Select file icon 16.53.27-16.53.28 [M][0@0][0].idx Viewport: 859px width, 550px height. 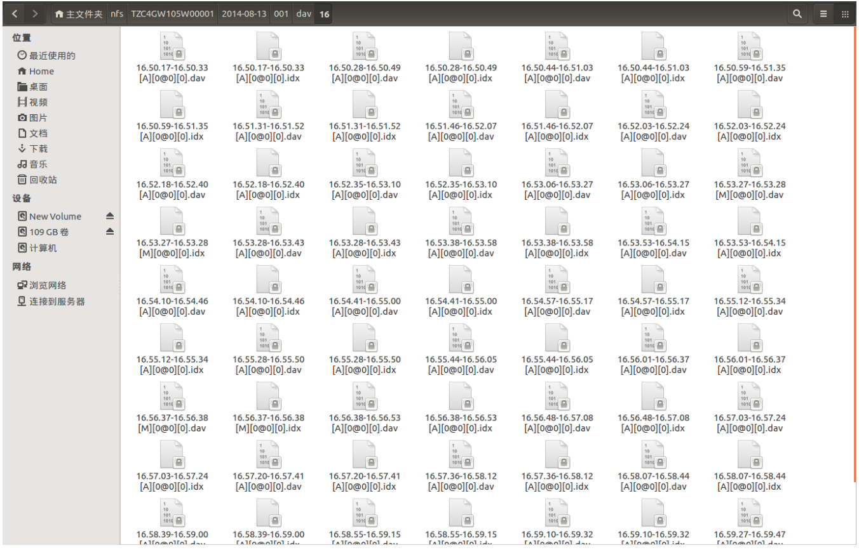(172, 221)
